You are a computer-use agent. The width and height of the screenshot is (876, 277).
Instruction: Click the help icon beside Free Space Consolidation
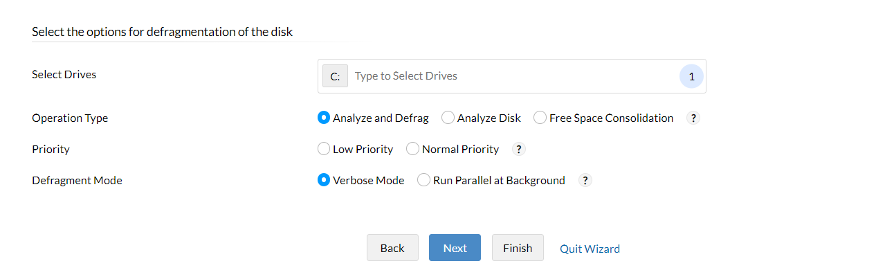[x=693, y=118]
